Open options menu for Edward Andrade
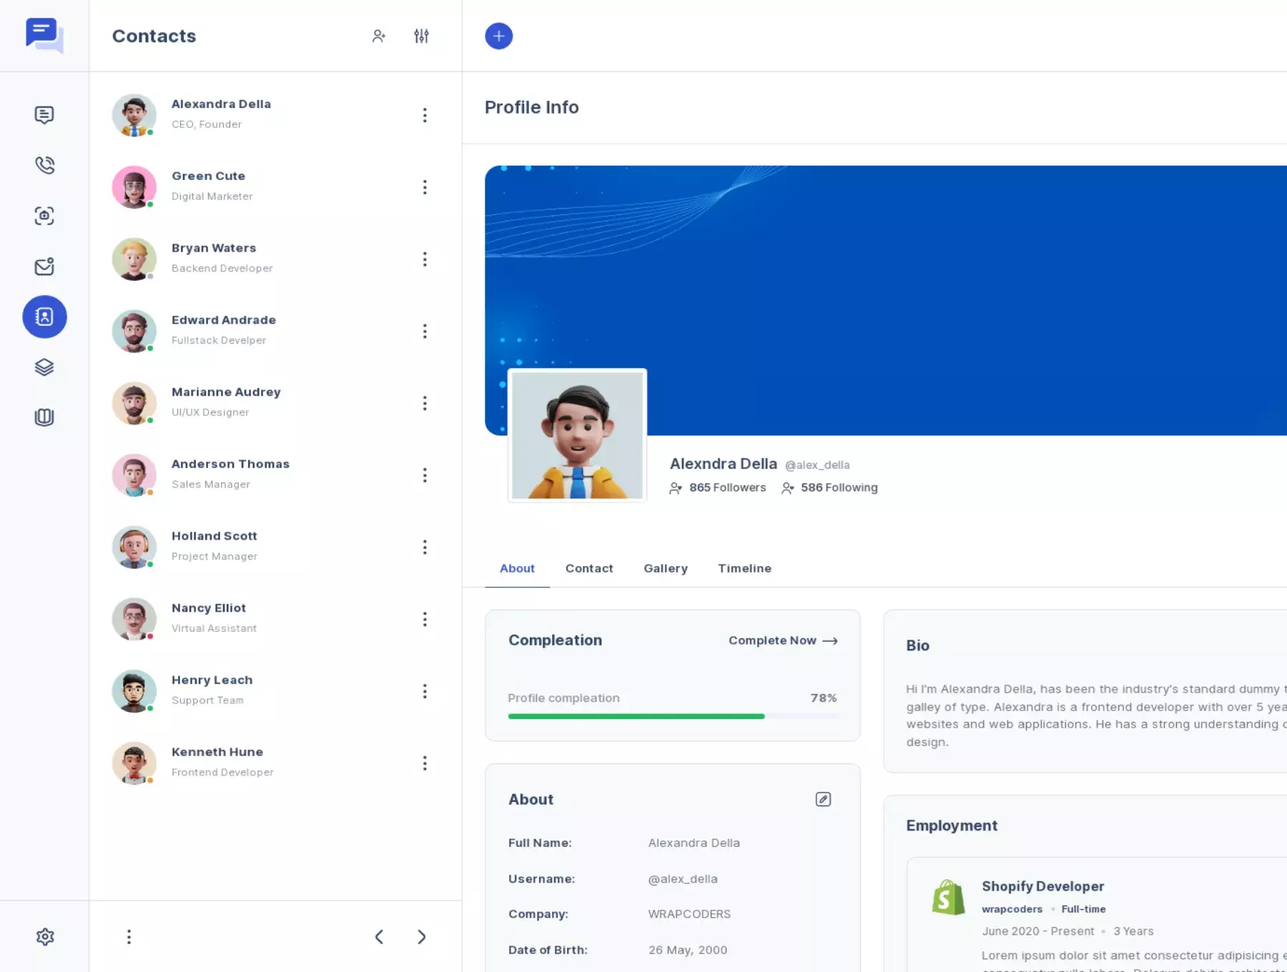Image resolution: width=1287 pixels, height=972 pixels. point(425,331)
